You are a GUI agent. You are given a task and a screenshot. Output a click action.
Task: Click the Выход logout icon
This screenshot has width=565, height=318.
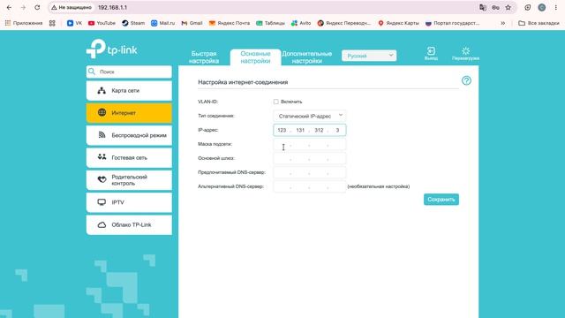coord(431,53)
